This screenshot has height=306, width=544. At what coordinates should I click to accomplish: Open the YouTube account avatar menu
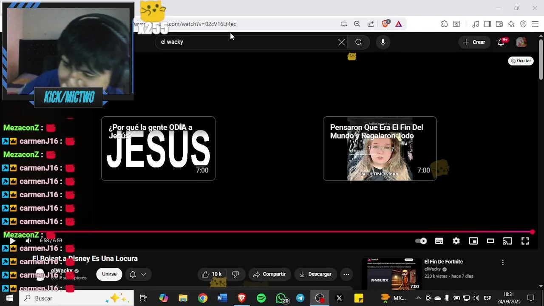(x=521, y=42)
